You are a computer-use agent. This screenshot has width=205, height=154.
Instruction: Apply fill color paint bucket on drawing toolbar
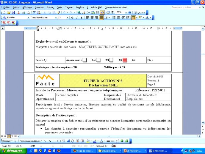88,141
